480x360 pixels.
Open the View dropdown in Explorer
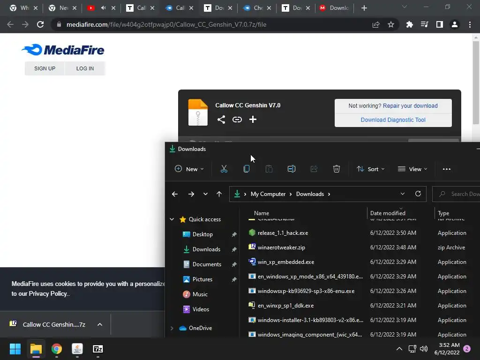point(412,169)
